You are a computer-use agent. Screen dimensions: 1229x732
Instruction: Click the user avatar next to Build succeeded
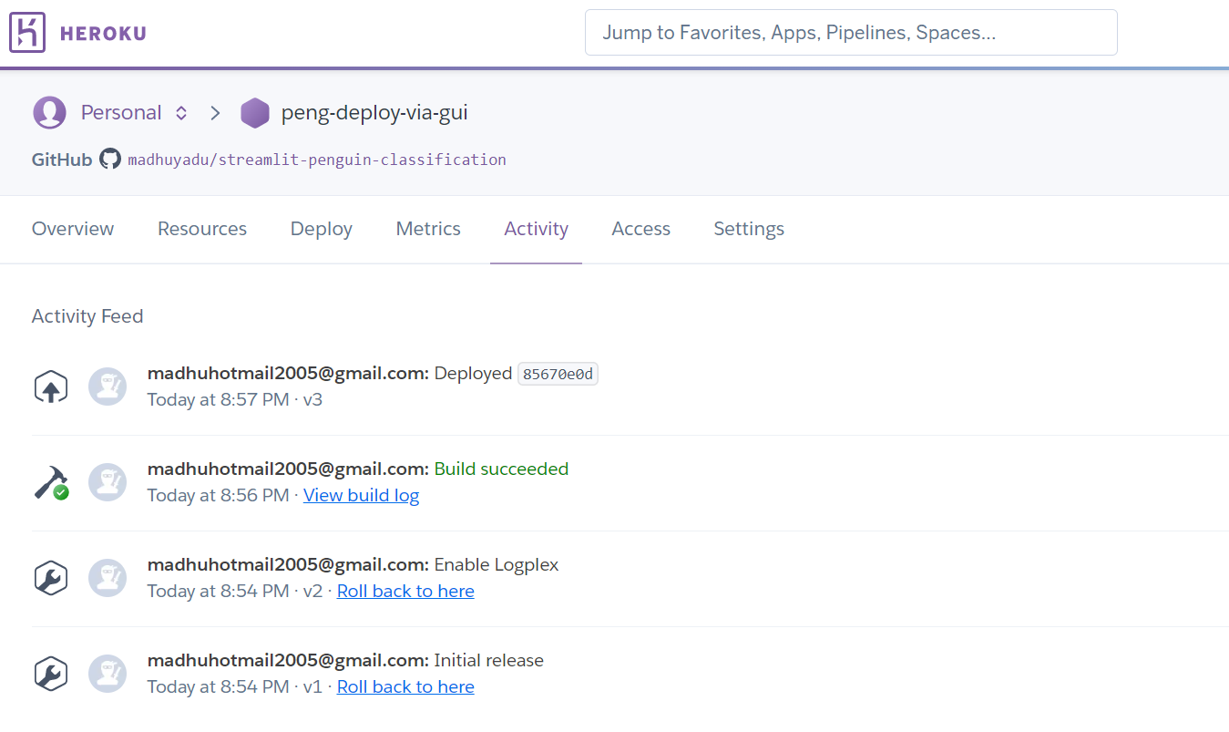pyautogui.click(x=108, y=481)
